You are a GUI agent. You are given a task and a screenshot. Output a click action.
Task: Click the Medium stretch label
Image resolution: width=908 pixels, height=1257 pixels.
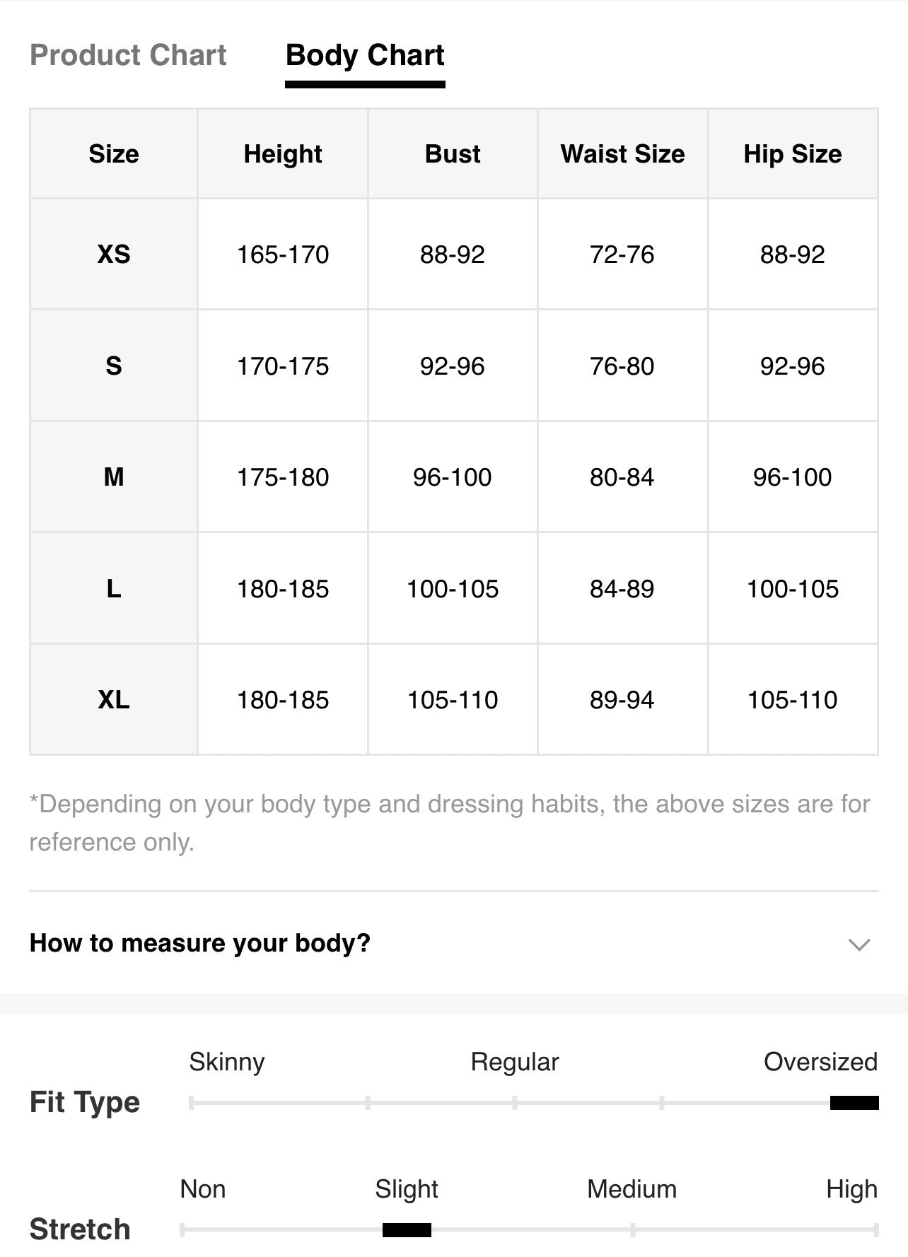pos(631,1189)
